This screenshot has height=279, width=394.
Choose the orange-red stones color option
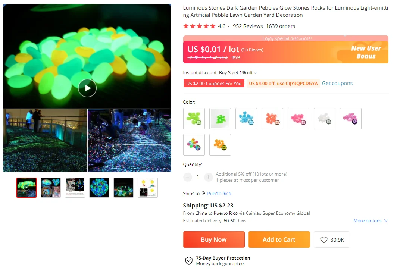272,119
